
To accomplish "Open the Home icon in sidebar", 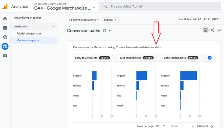I will [x=5, y=19].
